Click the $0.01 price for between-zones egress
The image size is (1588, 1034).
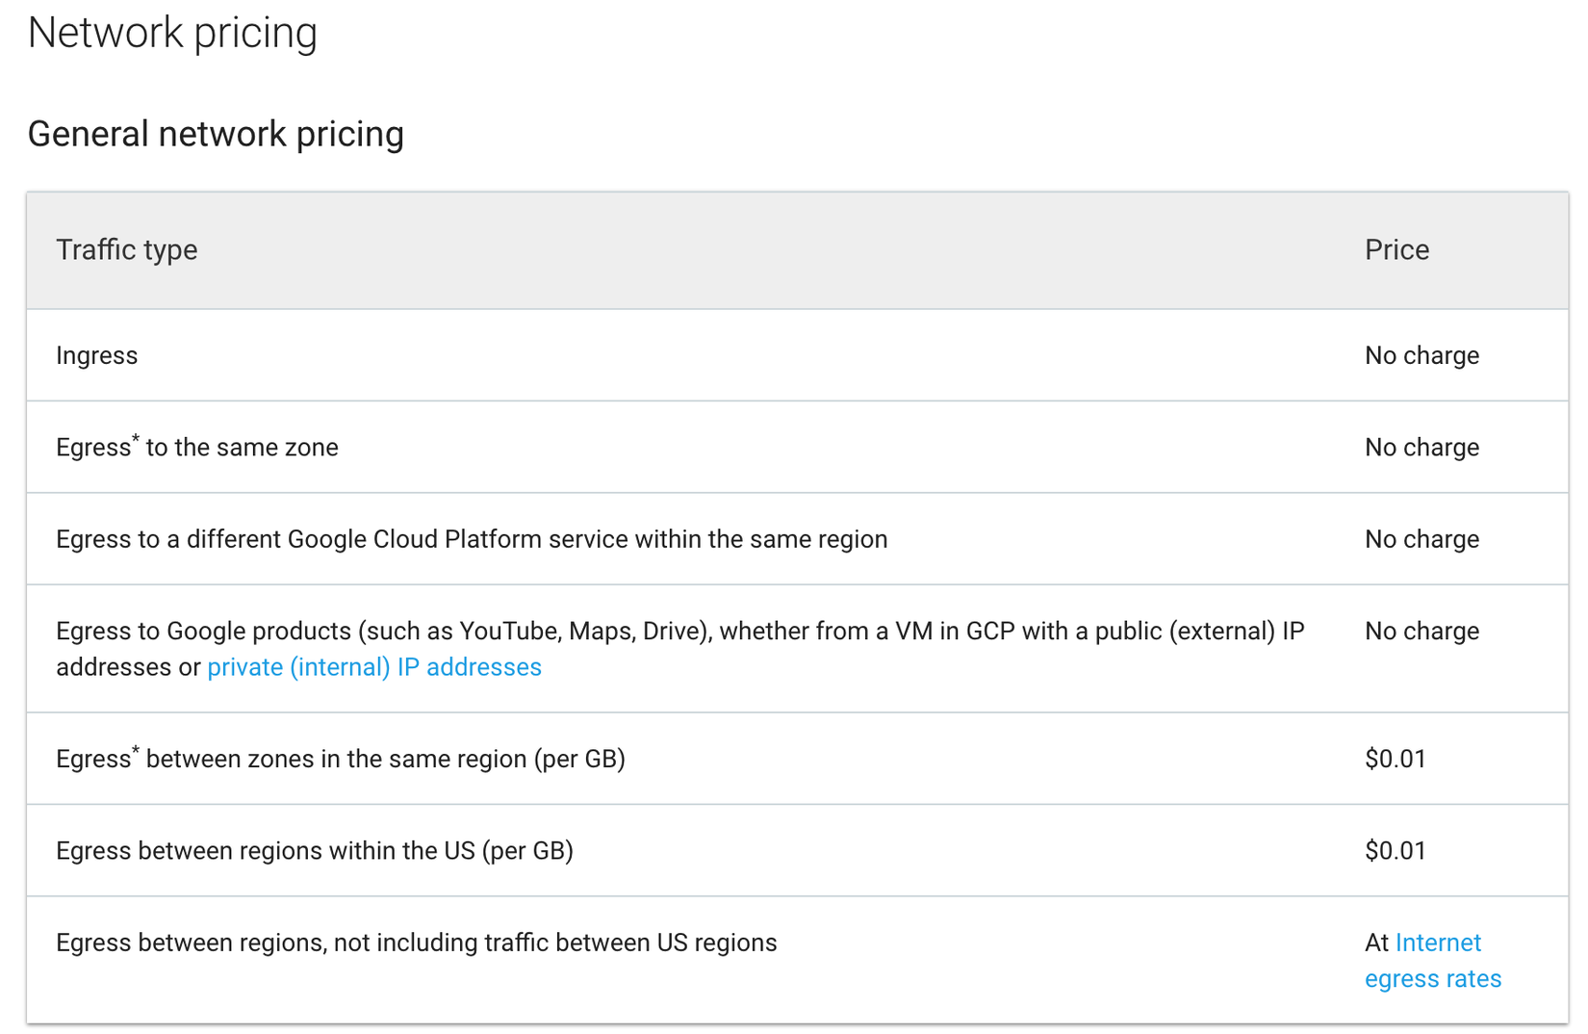click(x=1396, y=760)
